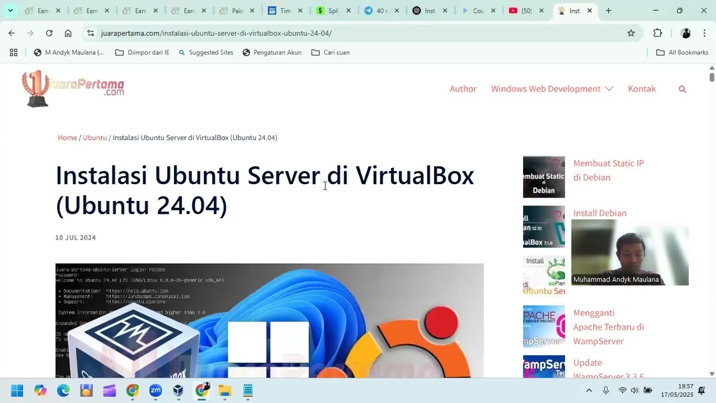Open the JuaraPertama.com logo
The image size is (716, 403).
[x=73, y=88]
